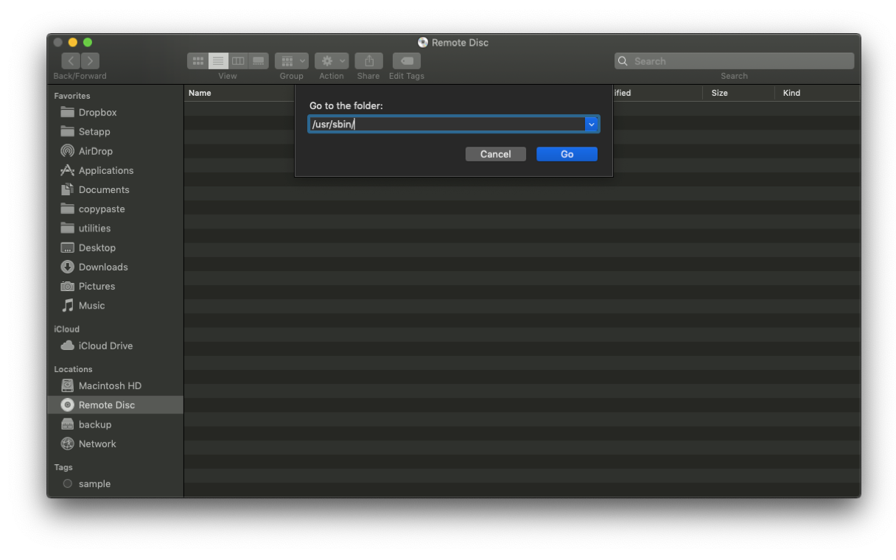Screen dimensions: 896x560
Task: Click the Share toolbar button
Action: point(368,61)
